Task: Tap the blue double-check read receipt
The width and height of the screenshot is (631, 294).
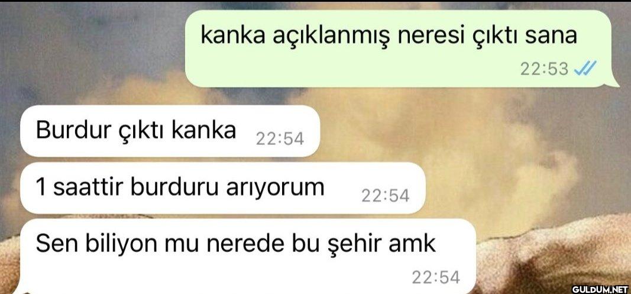Action: [x=585, y=69]
